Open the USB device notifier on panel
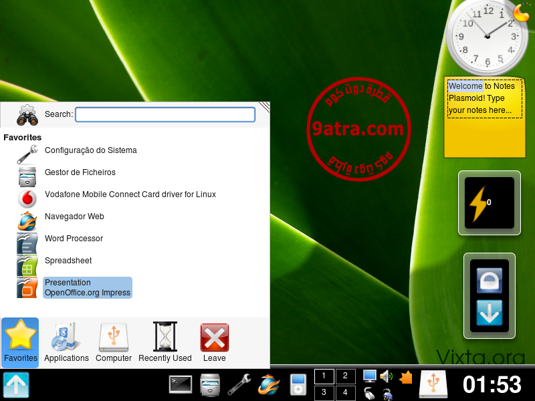This screenshot has width=535, height=401. [x=433, y=384]
